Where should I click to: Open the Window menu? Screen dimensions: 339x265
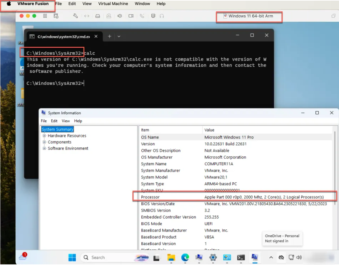click(x=142, y=4)
